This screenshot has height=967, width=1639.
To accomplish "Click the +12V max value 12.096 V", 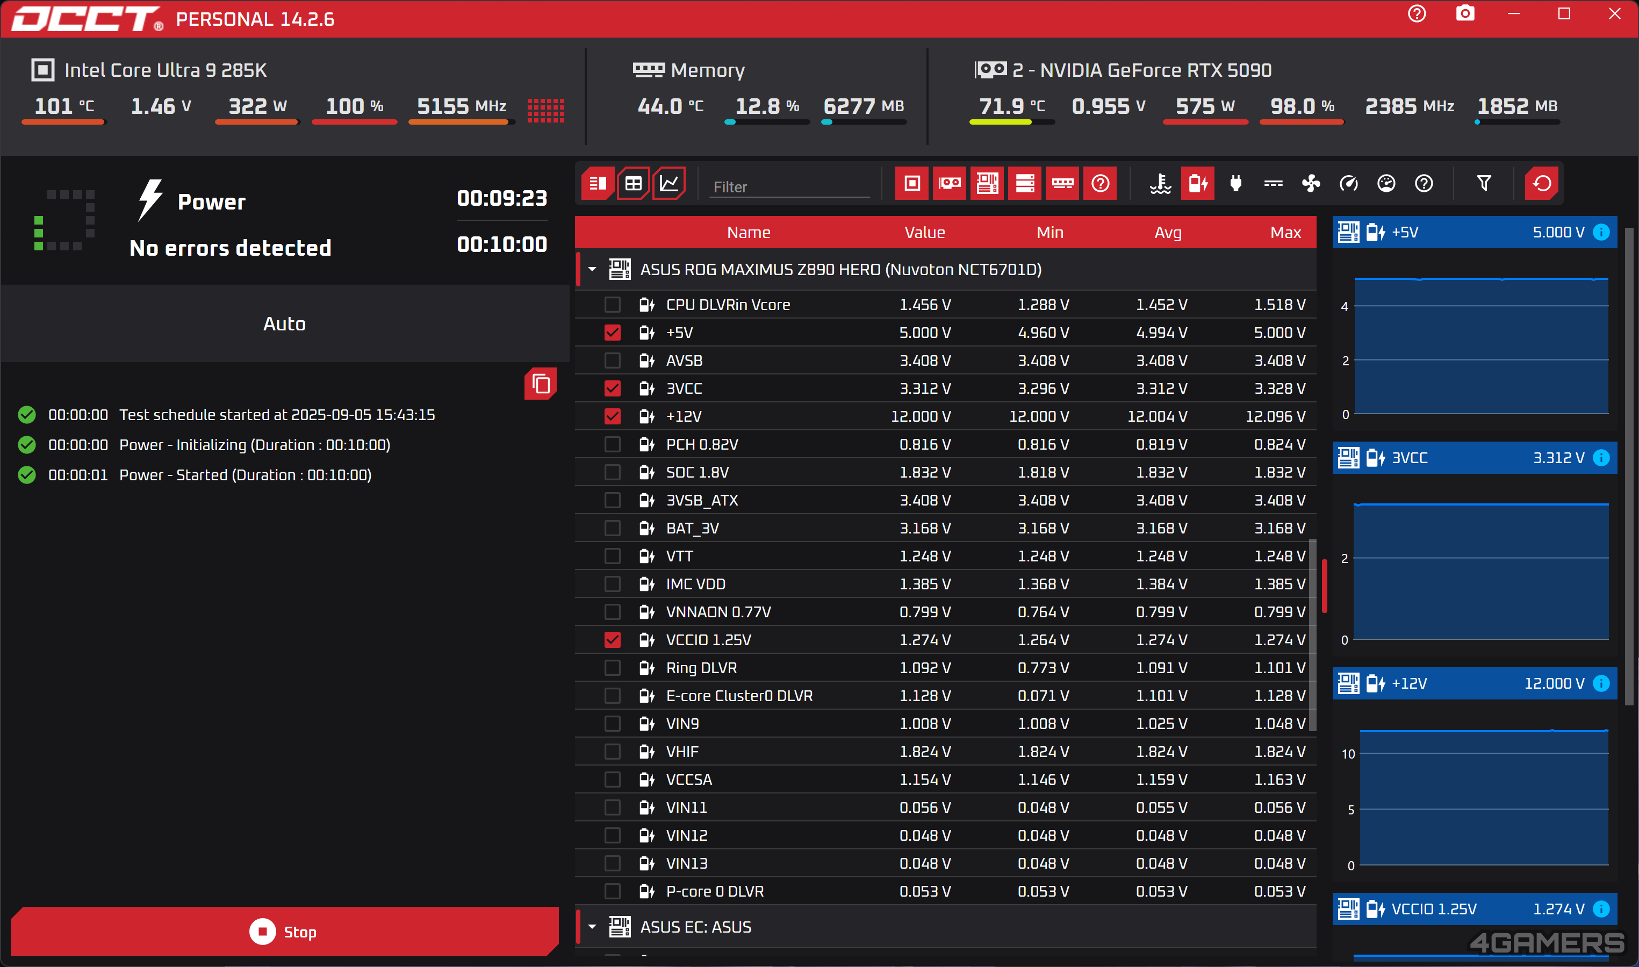I will [1275, 416].
